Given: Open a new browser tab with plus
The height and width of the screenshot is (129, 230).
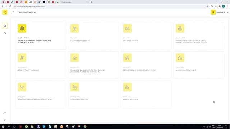Looking at the screenshot, I should [91, 2].
